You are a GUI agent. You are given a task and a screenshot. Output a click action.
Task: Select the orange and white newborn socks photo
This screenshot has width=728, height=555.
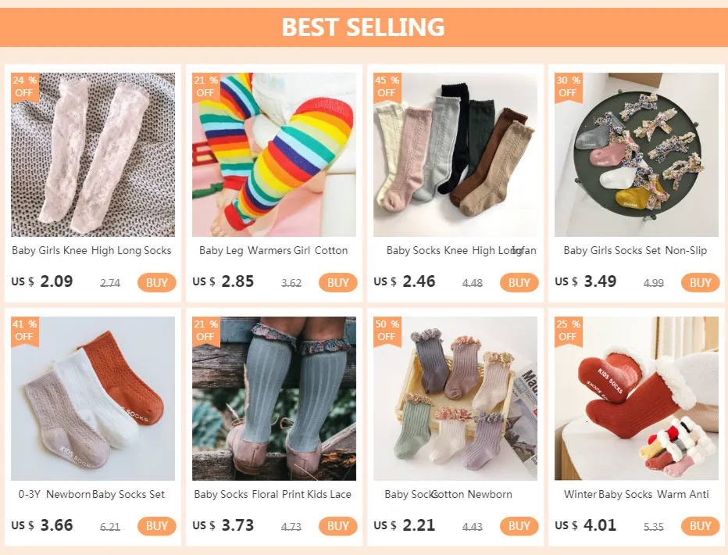coord(93,399)
